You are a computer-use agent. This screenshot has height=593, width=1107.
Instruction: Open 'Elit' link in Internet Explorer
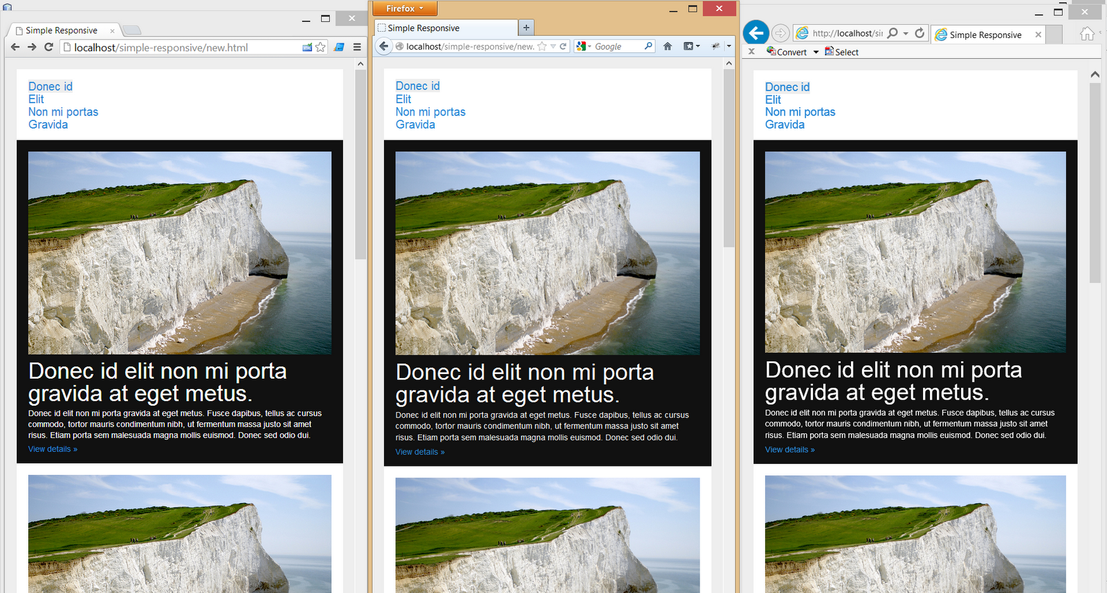(773, 100)
